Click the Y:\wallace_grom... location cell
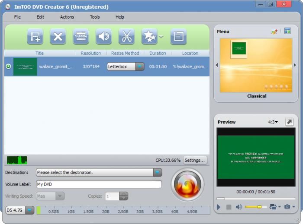 point(190,66)
